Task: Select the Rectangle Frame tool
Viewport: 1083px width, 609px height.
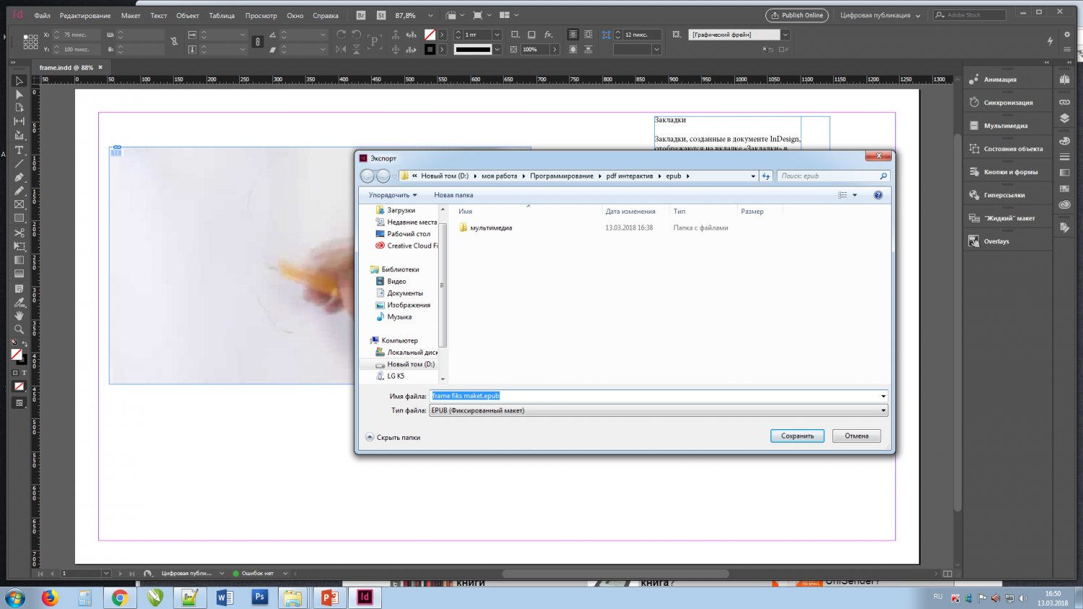Action: 19,204
